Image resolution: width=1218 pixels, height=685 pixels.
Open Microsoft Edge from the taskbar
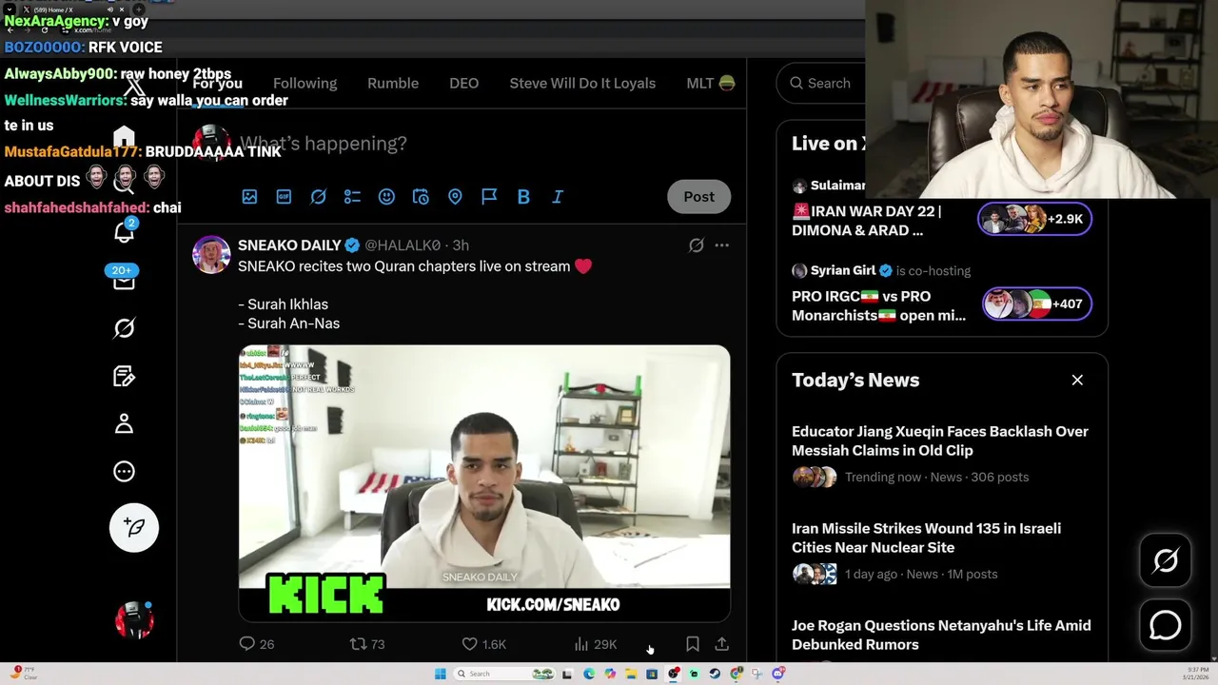(x=589, y=674)
